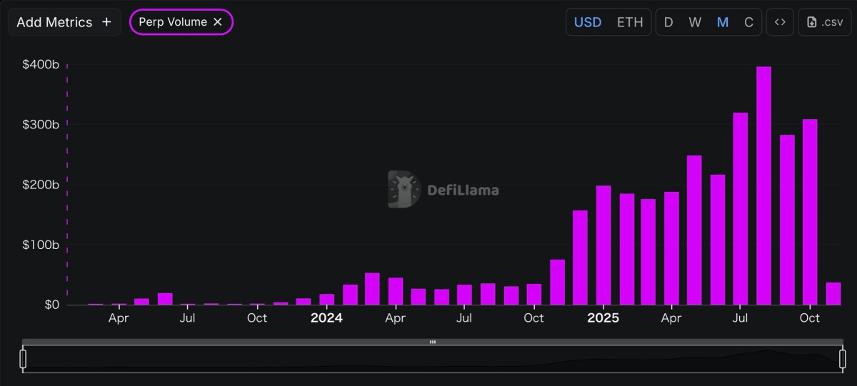The image size is (857, 386).
Task: Select the Weekly (W) interval
Action: [x=695, y=22]
